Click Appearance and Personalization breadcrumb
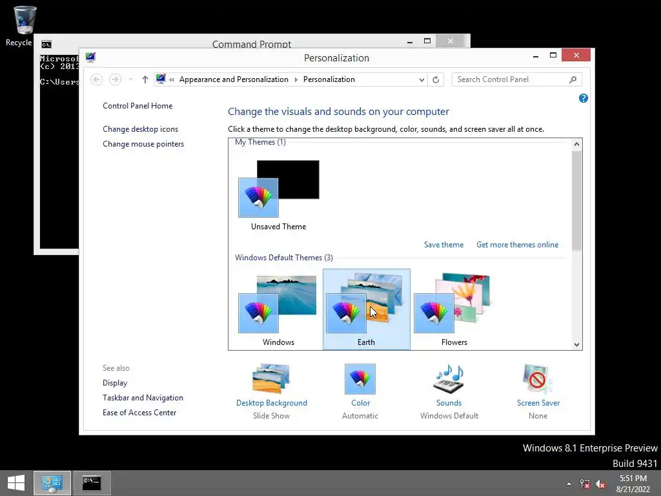Image resolution: width=661 pixels, height=496 pixels. point(234,79)
